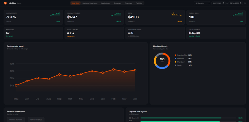
Task: Click the Capture rate trend heading
Action: click(x=15, y=46)
